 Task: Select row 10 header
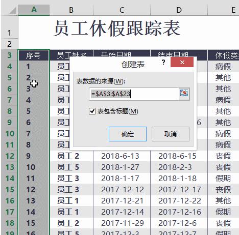point(9,134)
